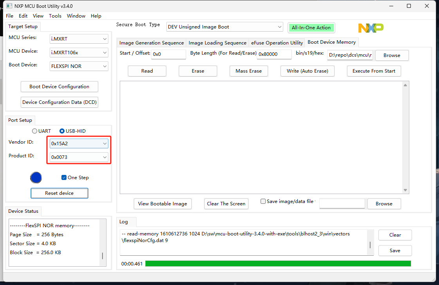
Task: Click the "Sector Size = 4.0 KB" line
Action: (x=33, y=244)
